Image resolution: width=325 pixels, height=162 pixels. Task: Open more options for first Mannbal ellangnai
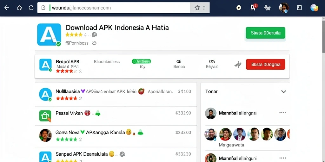(283, 113)
